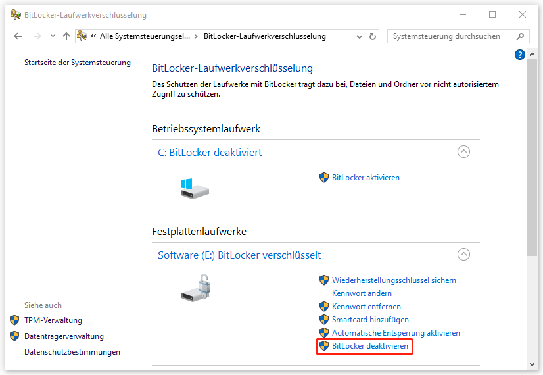Click shield icon beside 'Wiederherstellungsschlüssel sichern'

pyautogui.click(x=324, y=280)
